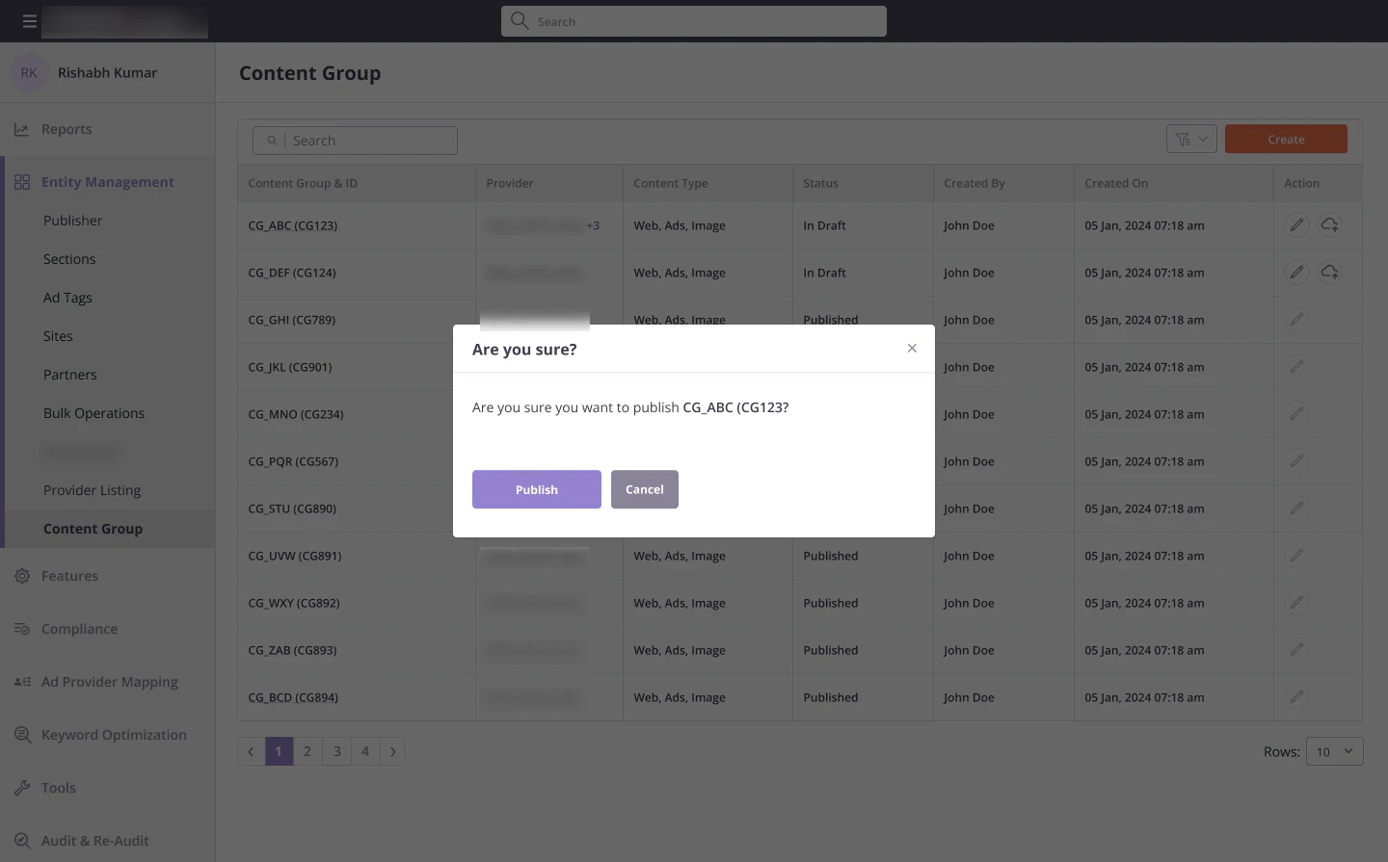1388x862 pixels.
Task: Click the top bar search field
Action: [694, 21]
